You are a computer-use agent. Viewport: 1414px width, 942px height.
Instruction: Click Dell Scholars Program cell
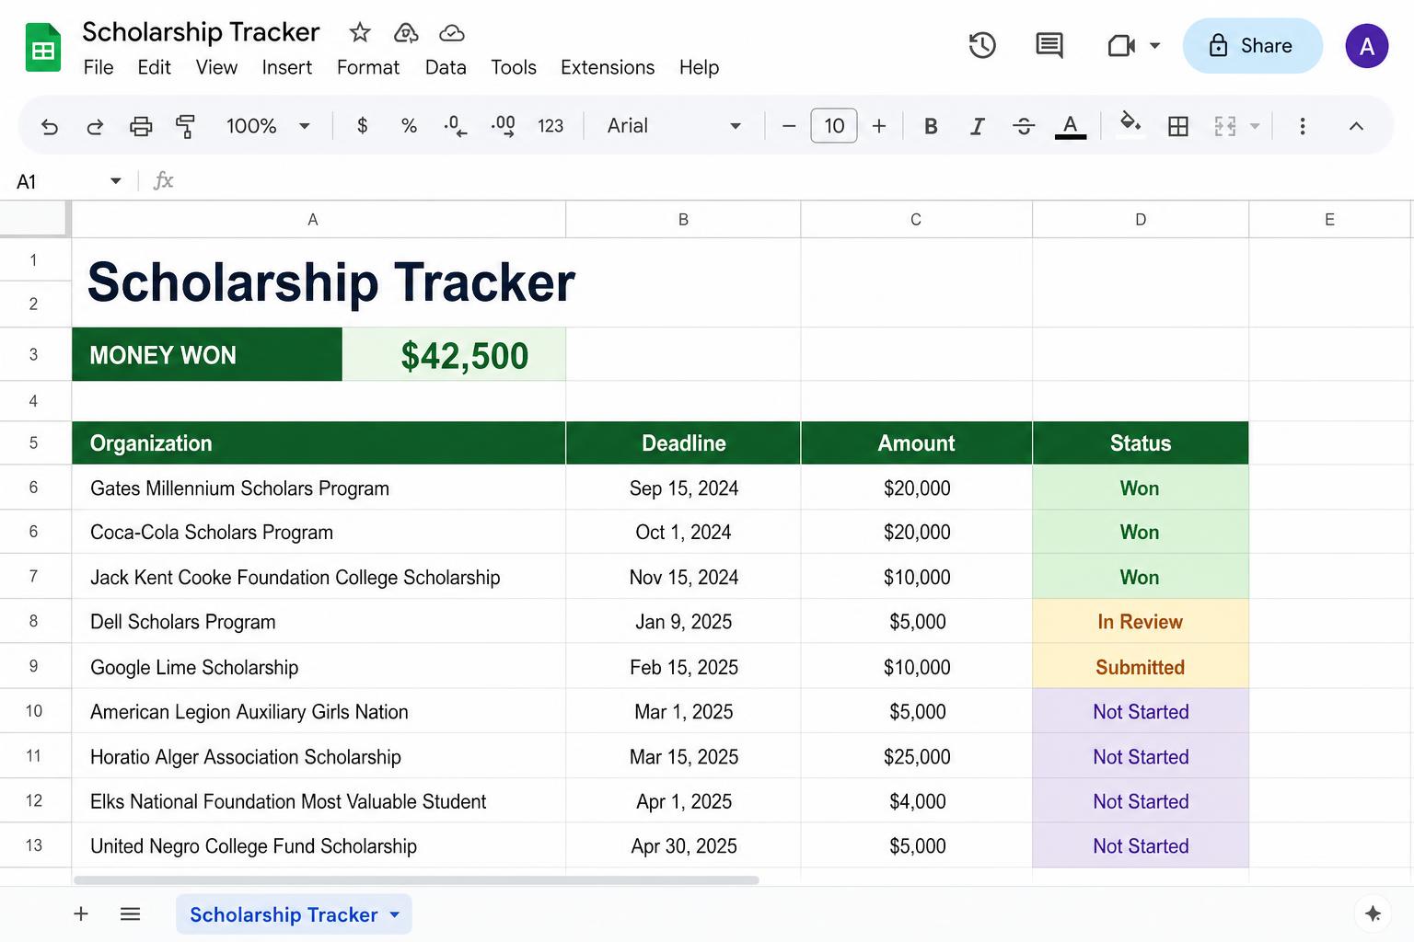click(319, 622)
